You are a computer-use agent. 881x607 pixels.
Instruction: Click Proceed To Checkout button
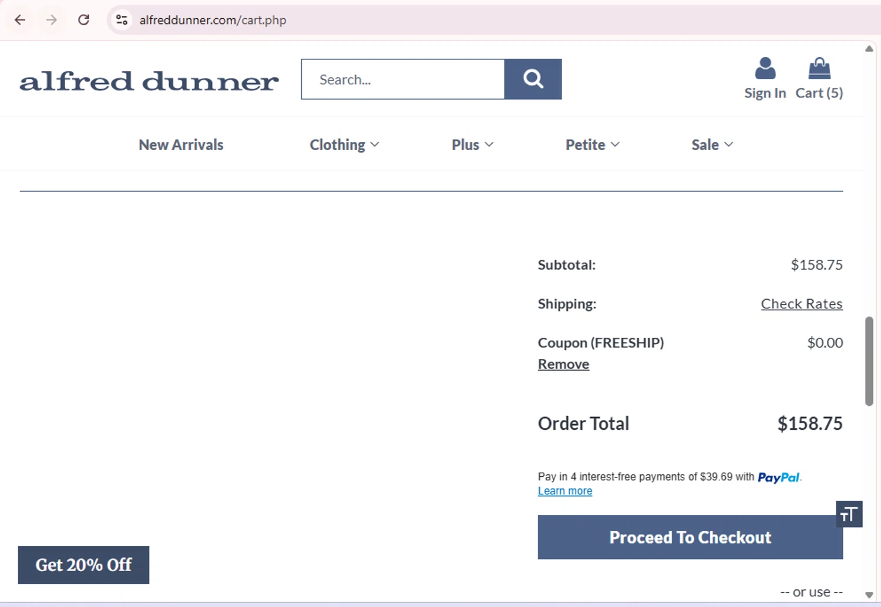(x=690, y=537)
